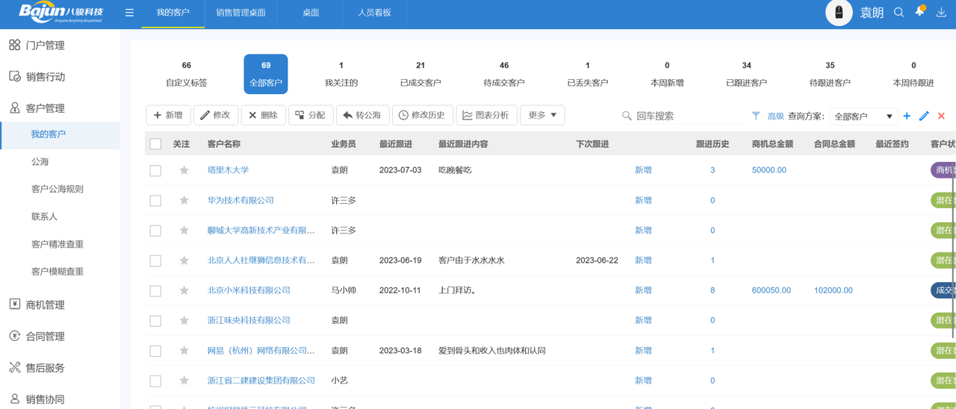Select checkbox for 北京小米科技有限公司 row
The height and width of the screenshot is (409, 956).
point(155,290)
